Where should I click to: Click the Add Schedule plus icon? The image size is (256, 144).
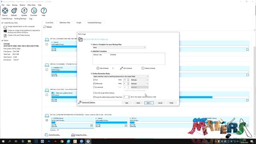pos(98,68)
